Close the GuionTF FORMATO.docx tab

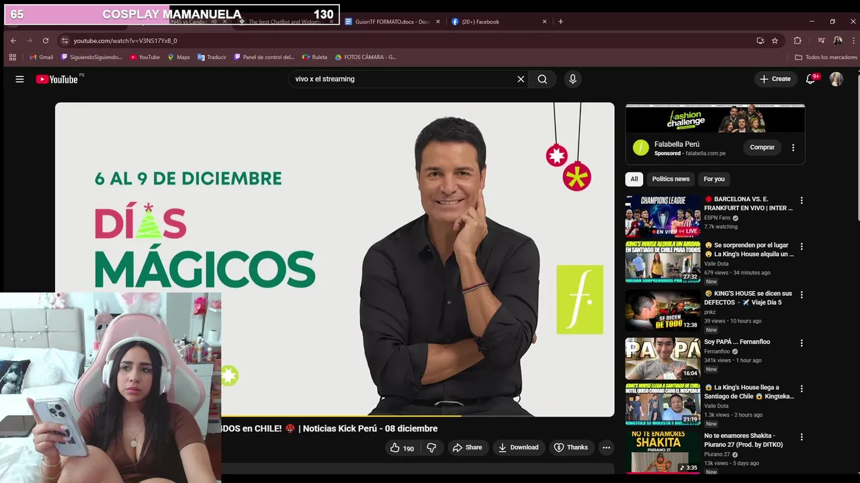438,21
